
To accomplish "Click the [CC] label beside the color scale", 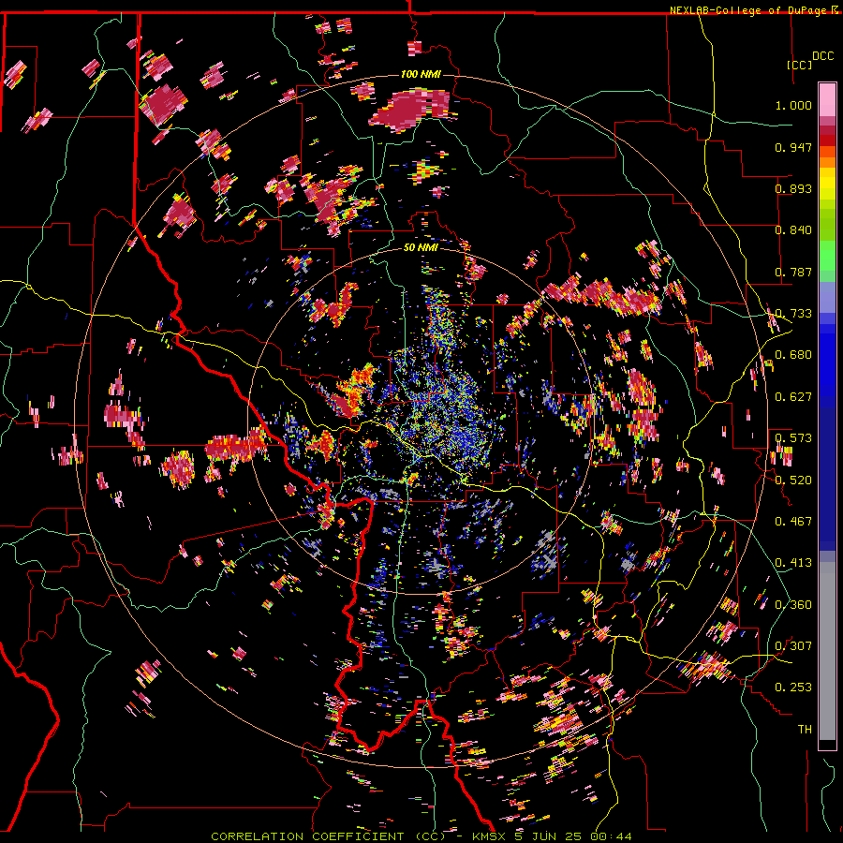I will click(800, 65).
